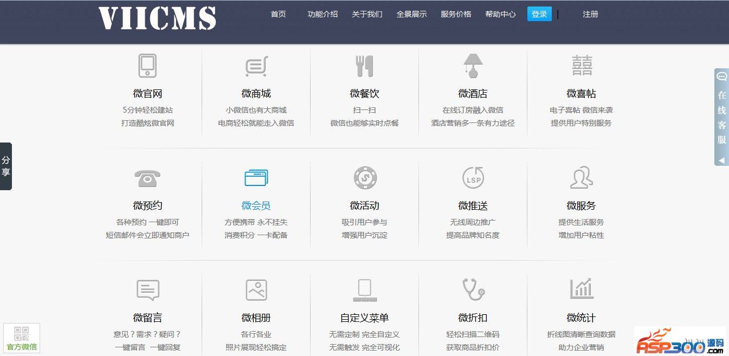Click text '意见？需求？疑问？'
This screenshot has height=356, width=729.
pyautogui.click(x=147, y=334)
